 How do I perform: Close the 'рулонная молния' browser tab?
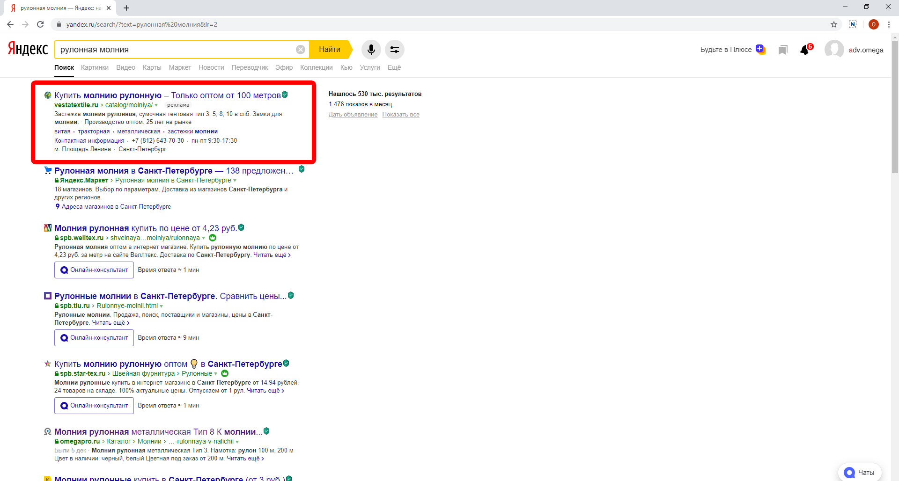[109, 8]
